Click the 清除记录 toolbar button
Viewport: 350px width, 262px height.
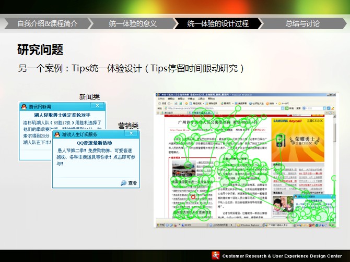pos(212,103)
